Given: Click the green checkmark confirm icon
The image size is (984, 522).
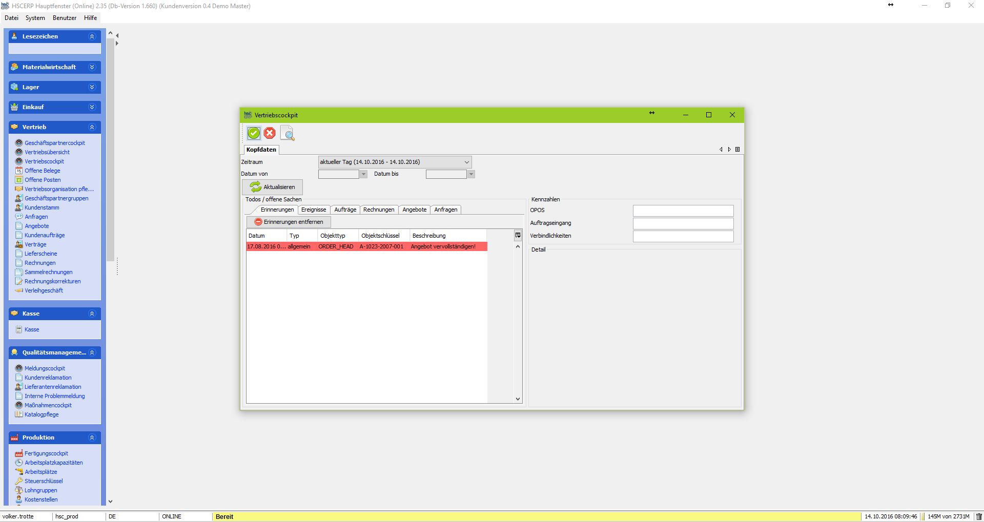Looking at the screenshot, I should (253, 133).
